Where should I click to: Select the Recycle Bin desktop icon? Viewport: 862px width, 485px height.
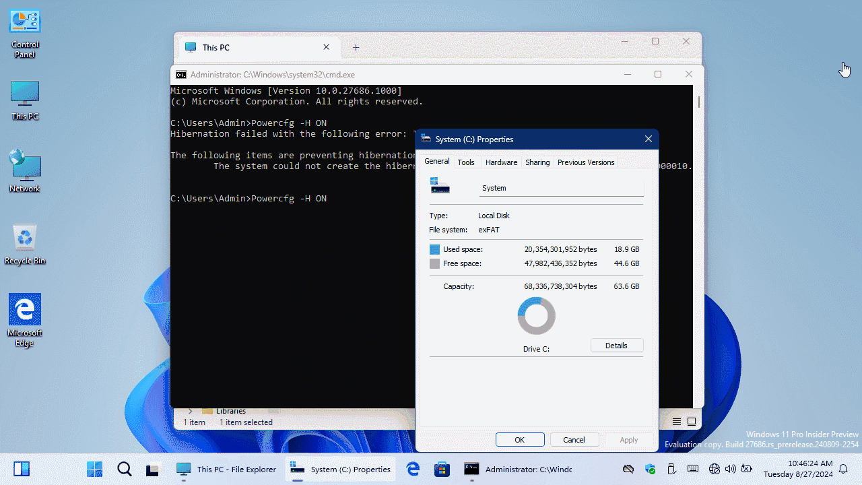pos(25,244)
